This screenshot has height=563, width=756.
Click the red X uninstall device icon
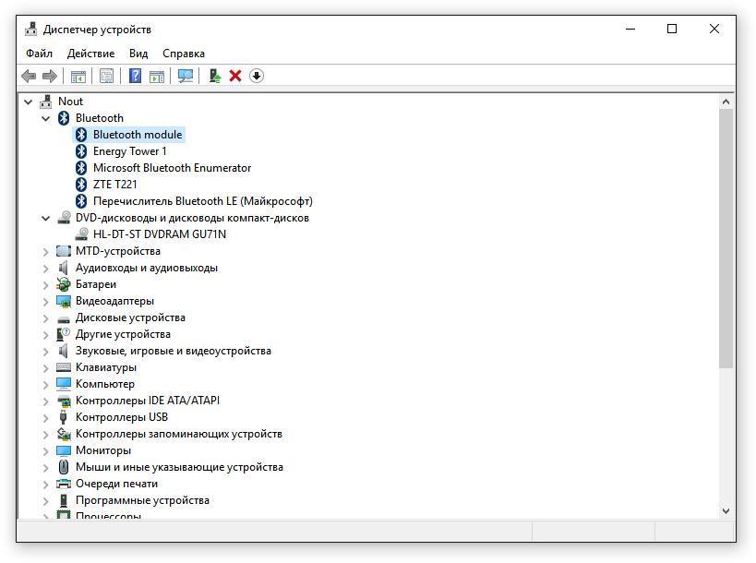[x=235, y=76]
